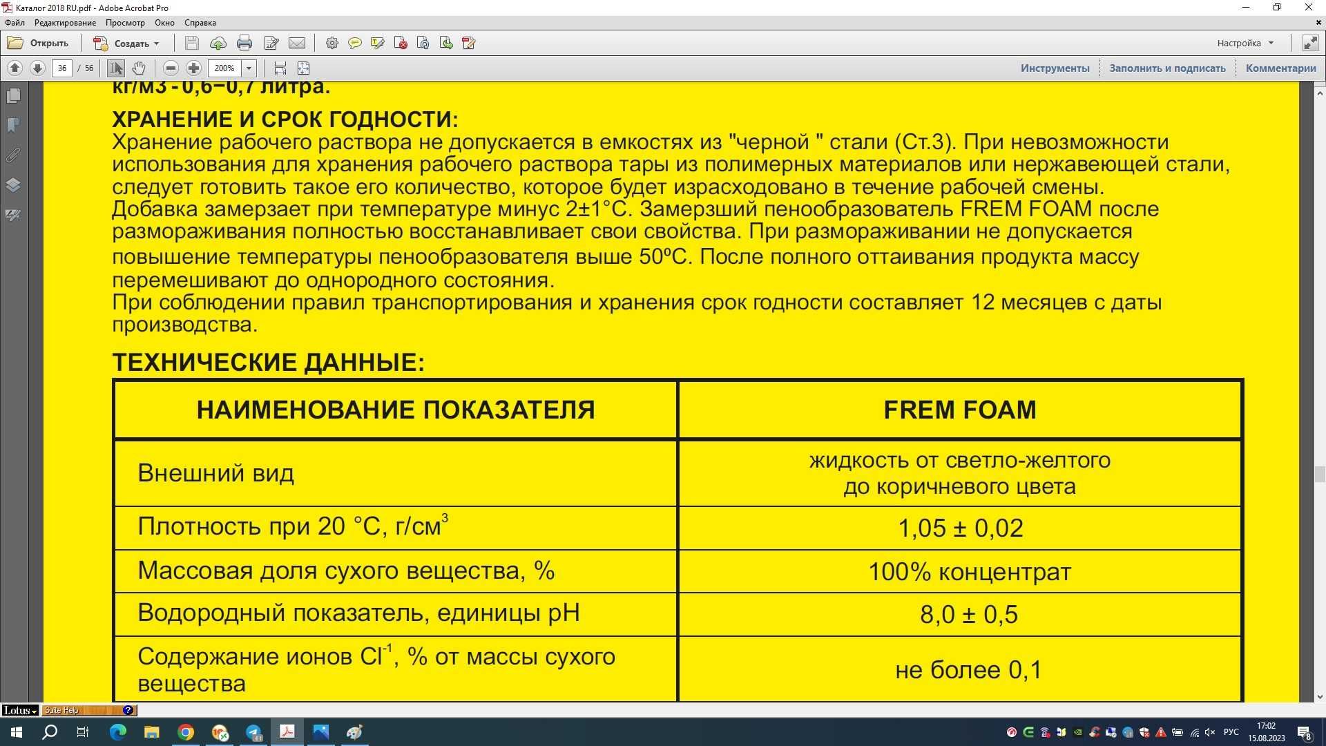The image size is (1326, 746).
Task: Open Telegram from taskbar
Action: pyautogui.click(x=253, y=732)
